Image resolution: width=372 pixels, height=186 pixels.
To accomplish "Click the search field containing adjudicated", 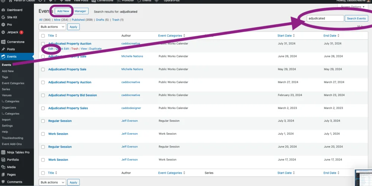I will pos(325,18).
